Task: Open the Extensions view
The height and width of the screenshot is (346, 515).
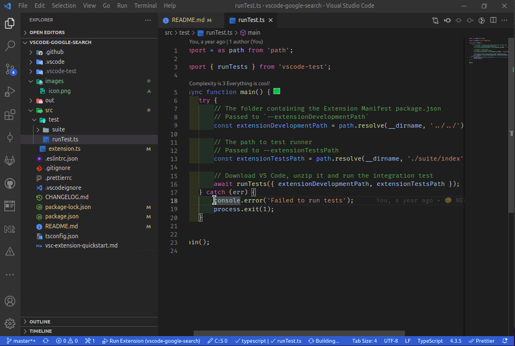Action: 10,115
